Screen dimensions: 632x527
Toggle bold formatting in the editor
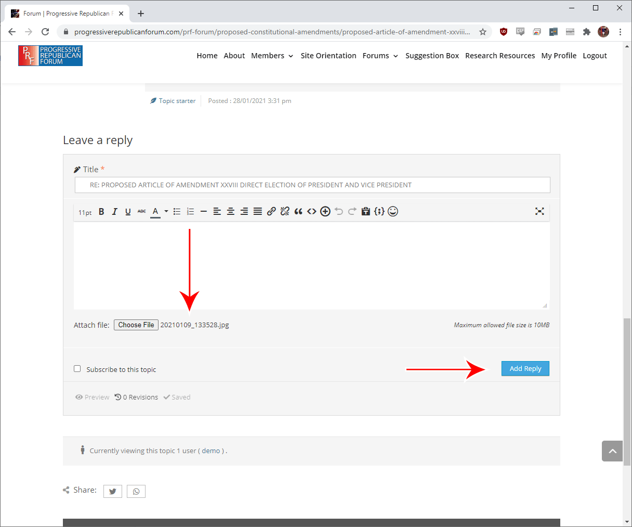101,211
